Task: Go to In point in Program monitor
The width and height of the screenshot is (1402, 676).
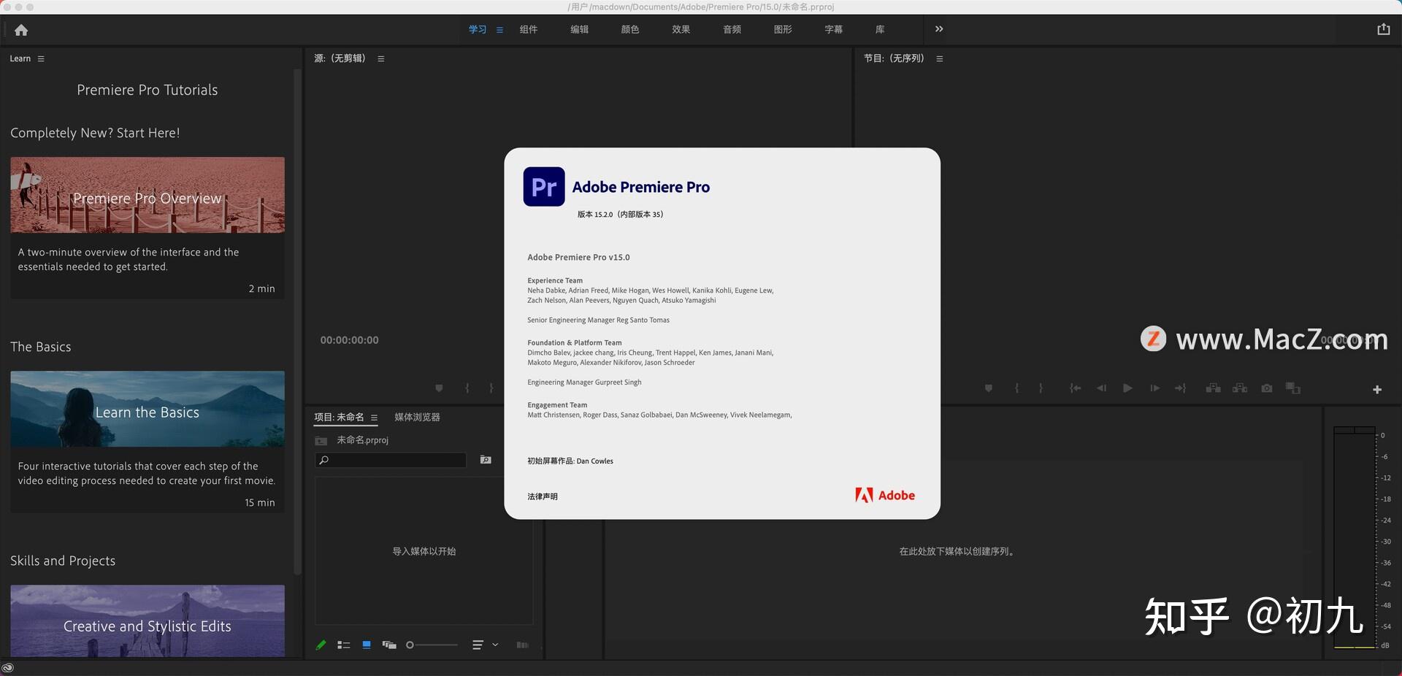Action: point(1075,388)
